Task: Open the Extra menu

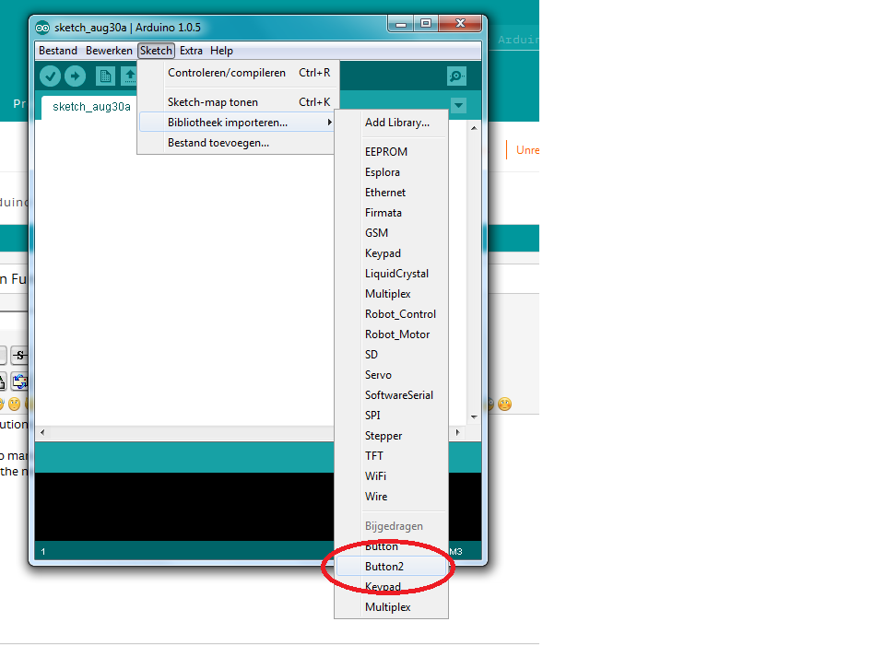Action: 191,51
